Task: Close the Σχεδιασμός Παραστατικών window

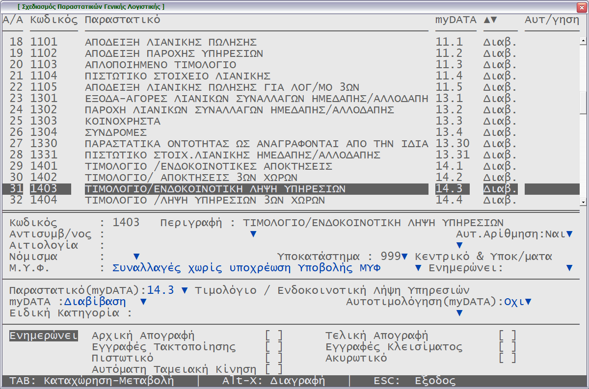Action: tap(582, 6)
